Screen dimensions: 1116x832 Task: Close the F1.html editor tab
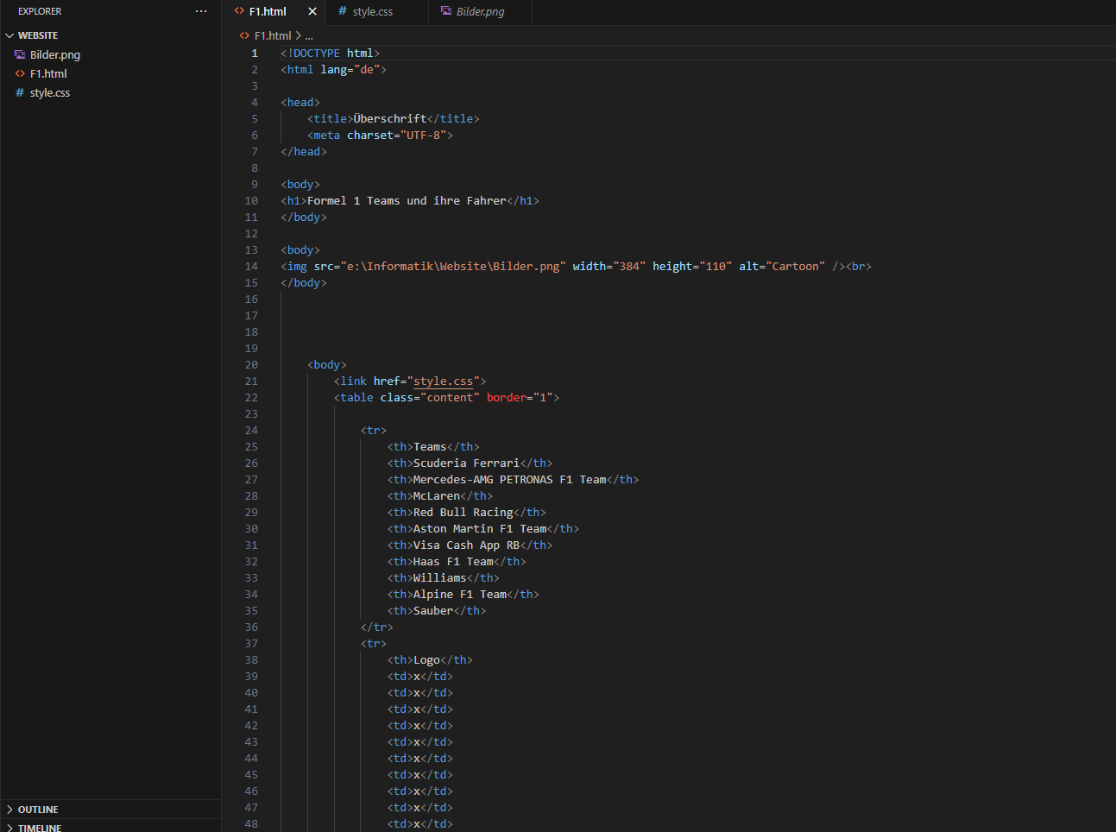click(312, 12)
